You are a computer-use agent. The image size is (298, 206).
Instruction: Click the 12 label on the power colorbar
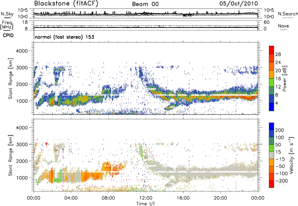click(278, 87)
